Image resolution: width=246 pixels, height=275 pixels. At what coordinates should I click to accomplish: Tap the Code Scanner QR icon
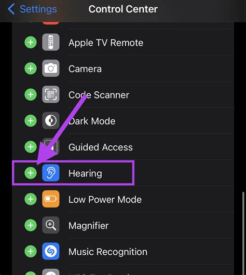click(51, 94)
